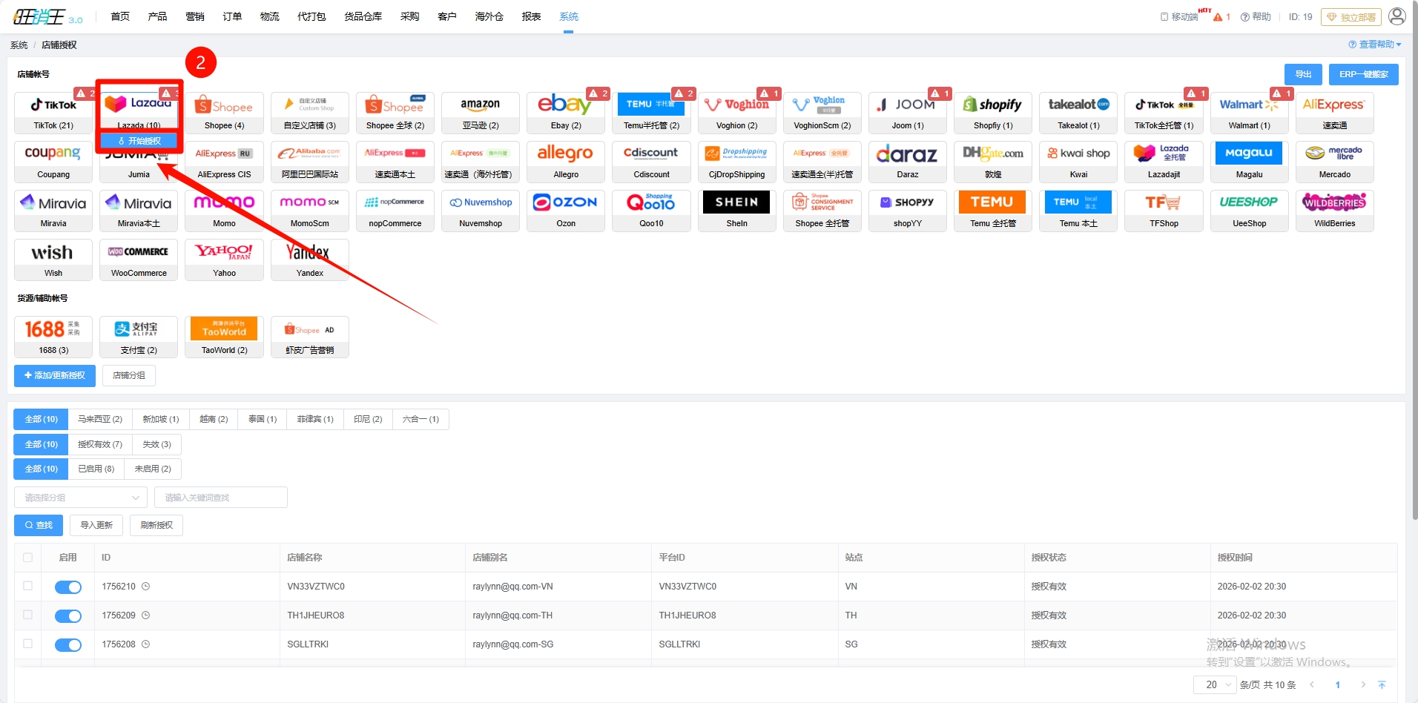Click the 添加/更新授权 button
1418x703 pixels.
click(55, 376)
